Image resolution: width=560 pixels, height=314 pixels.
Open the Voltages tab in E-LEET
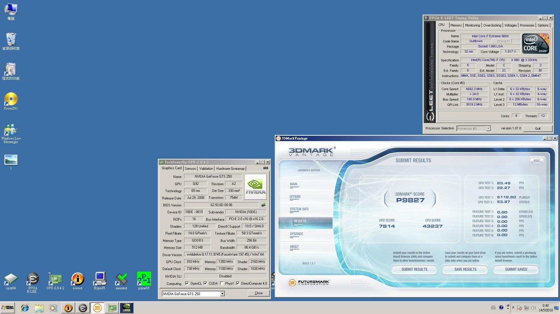[510, 25]
